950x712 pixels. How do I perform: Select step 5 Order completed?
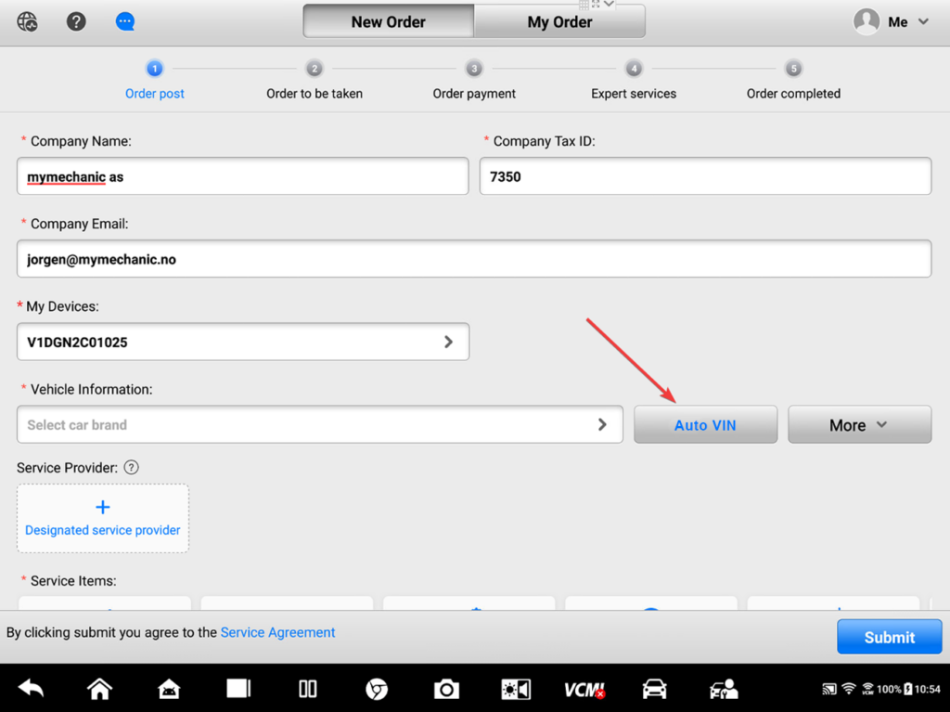793,80
